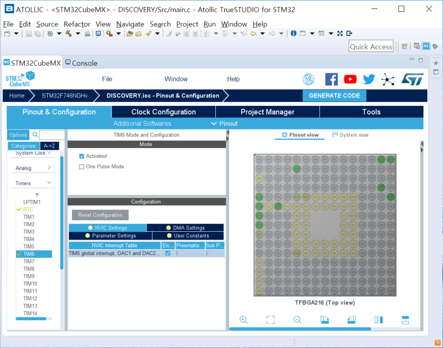Click the full-screen toolbar icon
The image size is (443, 348).
pos(340,34)
